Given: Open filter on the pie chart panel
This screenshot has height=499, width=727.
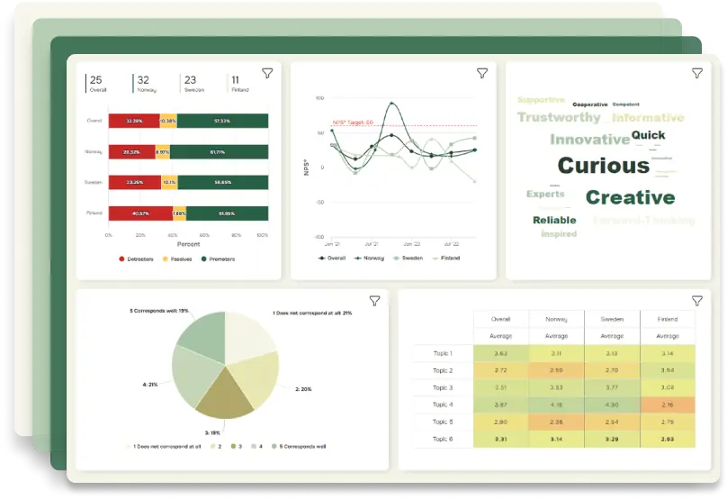Looking at the screenshot, I should pyautogui.click(x=374, y=301).
